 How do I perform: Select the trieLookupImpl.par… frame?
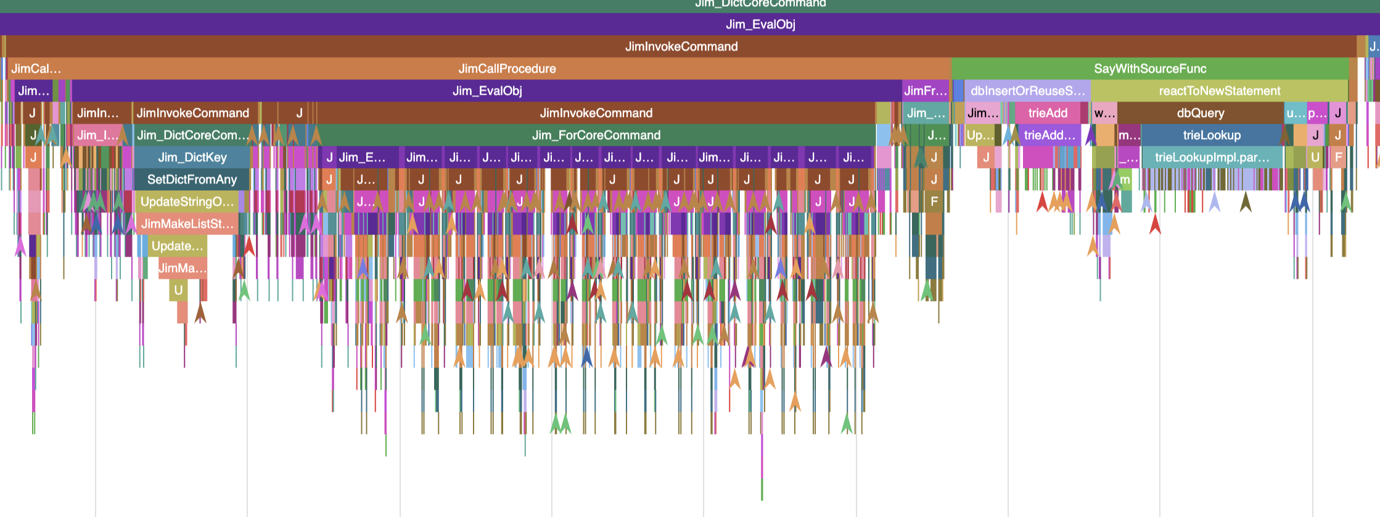coord(1212,157)
